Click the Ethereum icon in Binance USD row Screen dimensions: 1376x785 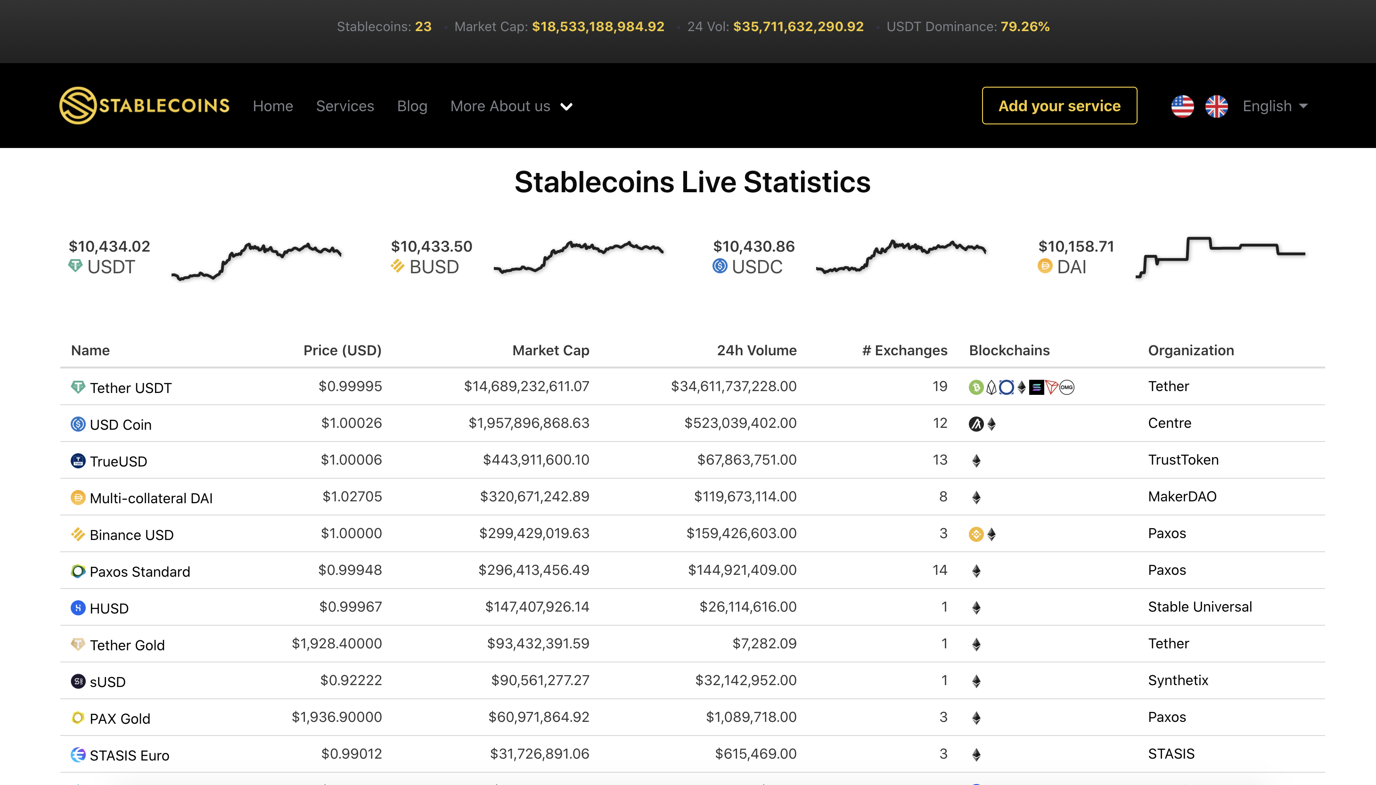pos(991,534)
